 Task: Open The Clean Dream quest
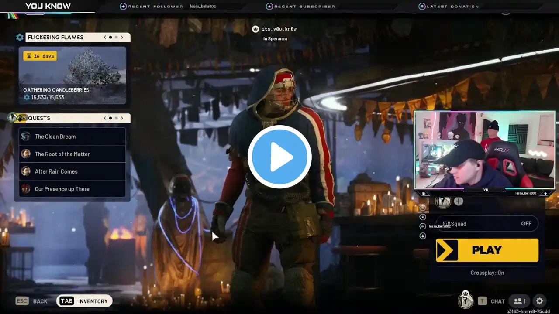click(x=72, y=137)
